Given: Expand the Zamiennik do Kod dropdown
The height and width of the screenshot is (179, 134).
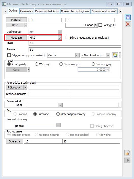Looking at the screenshot, I should coord(60,105).
